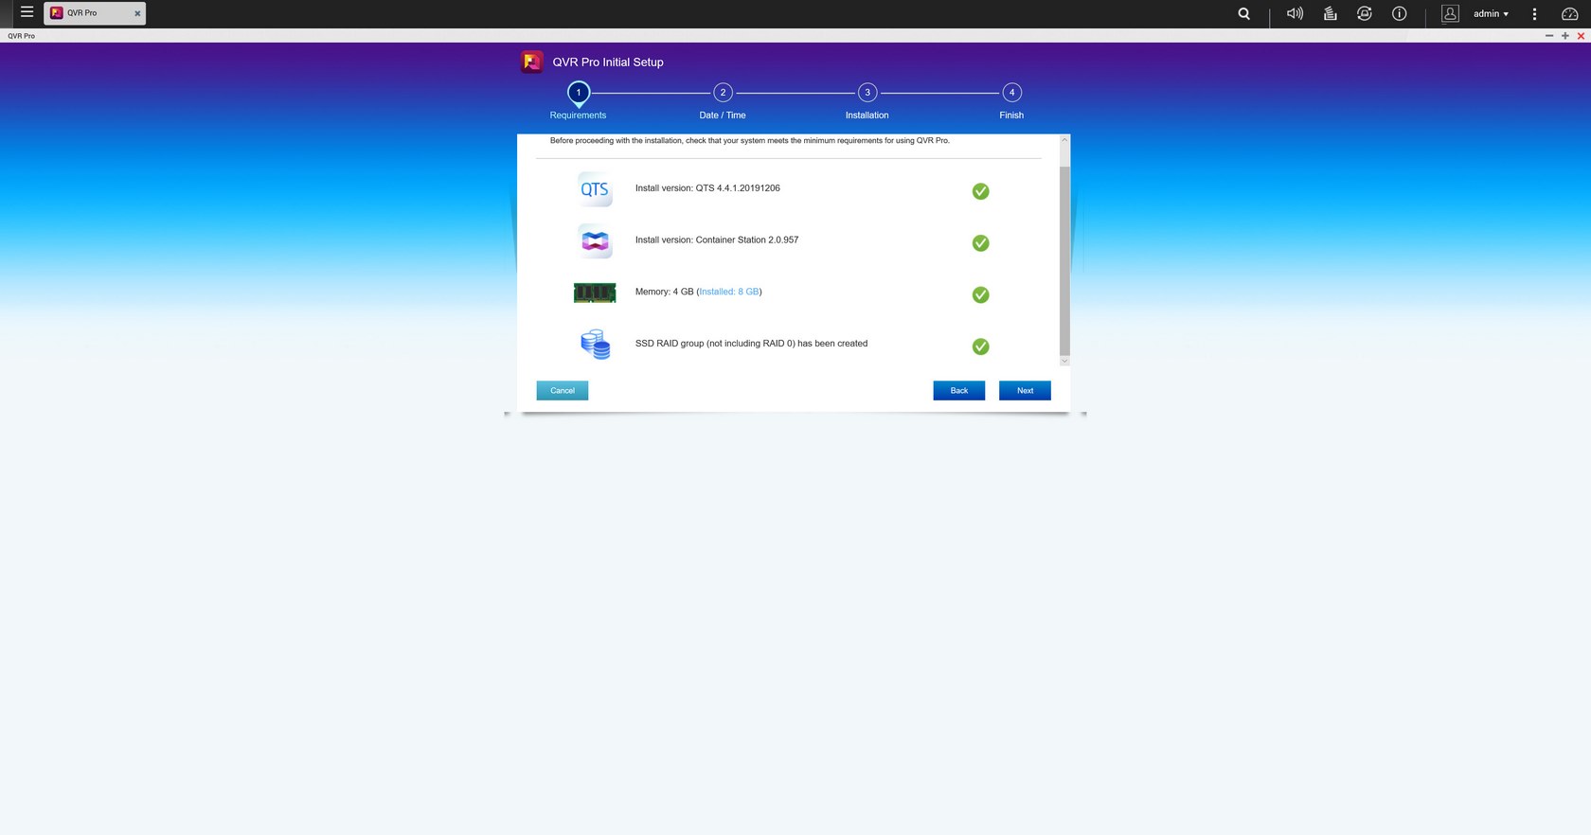Close the QVR Pro window red X

click(1581, 36)
